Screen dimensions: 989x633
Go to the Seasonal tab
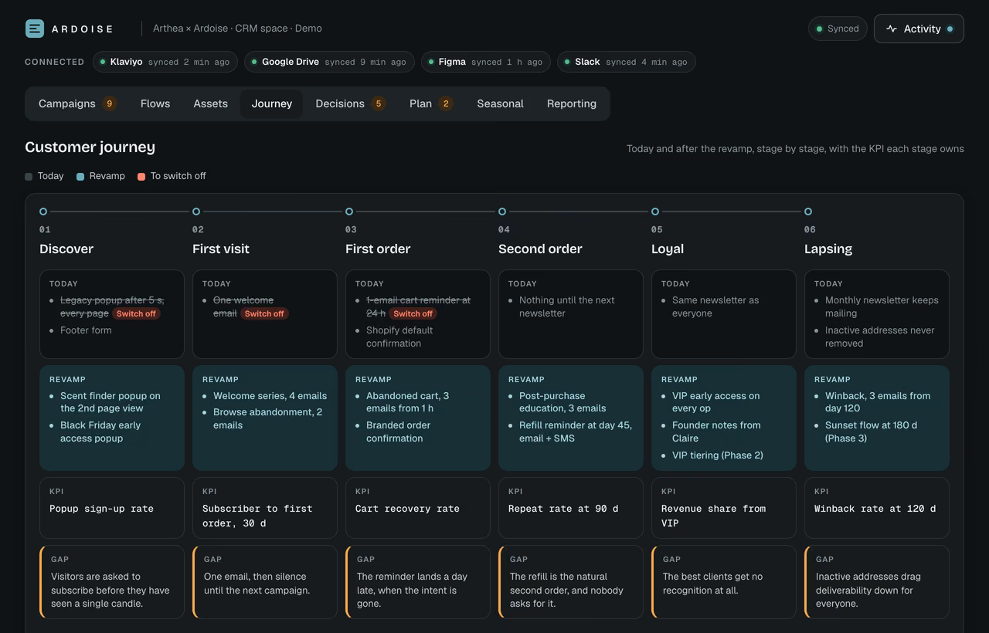tap(501, 103)
